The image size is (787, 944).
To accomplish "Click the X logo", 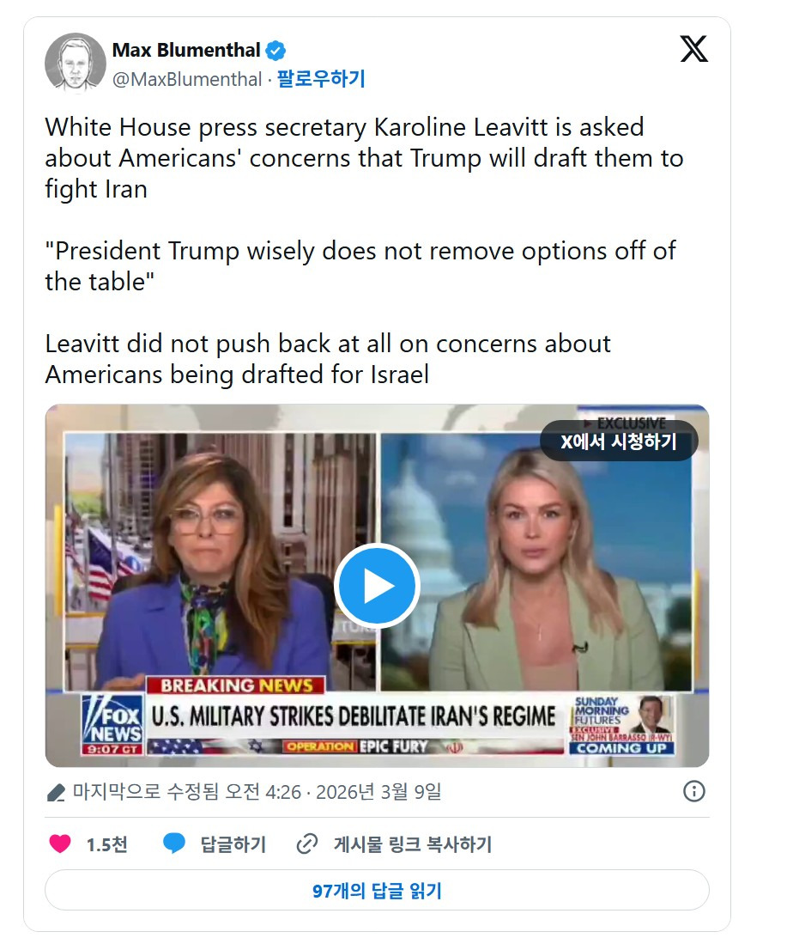I will [x=693, y=49].
